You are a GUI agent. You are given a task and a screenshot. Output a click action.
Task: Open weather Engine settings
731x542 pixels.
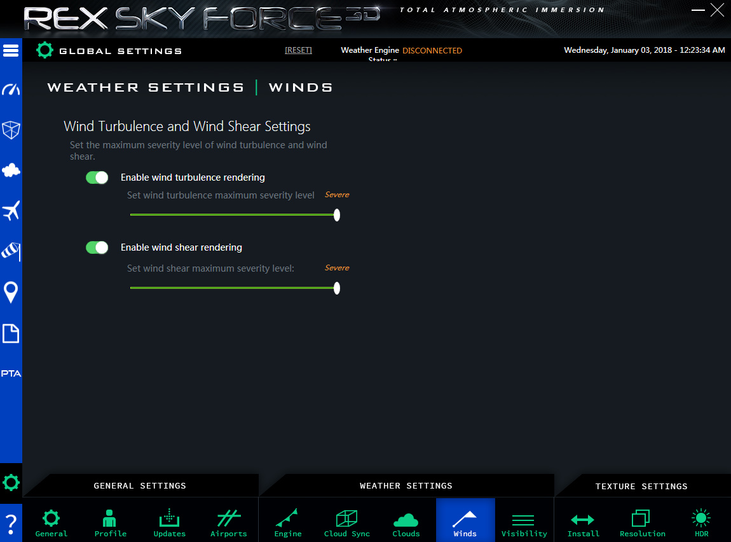tap(288, 523)
